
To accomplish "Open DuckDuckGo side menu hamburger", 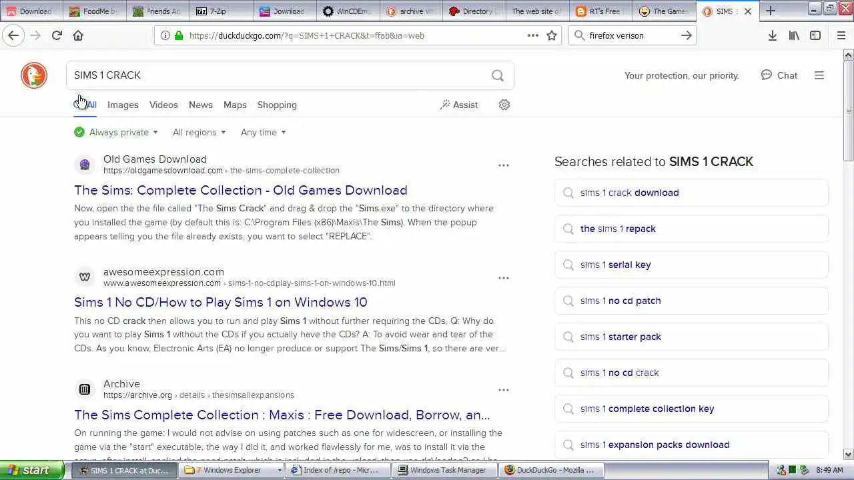I will pyautogui.click(x=819, y=75).
